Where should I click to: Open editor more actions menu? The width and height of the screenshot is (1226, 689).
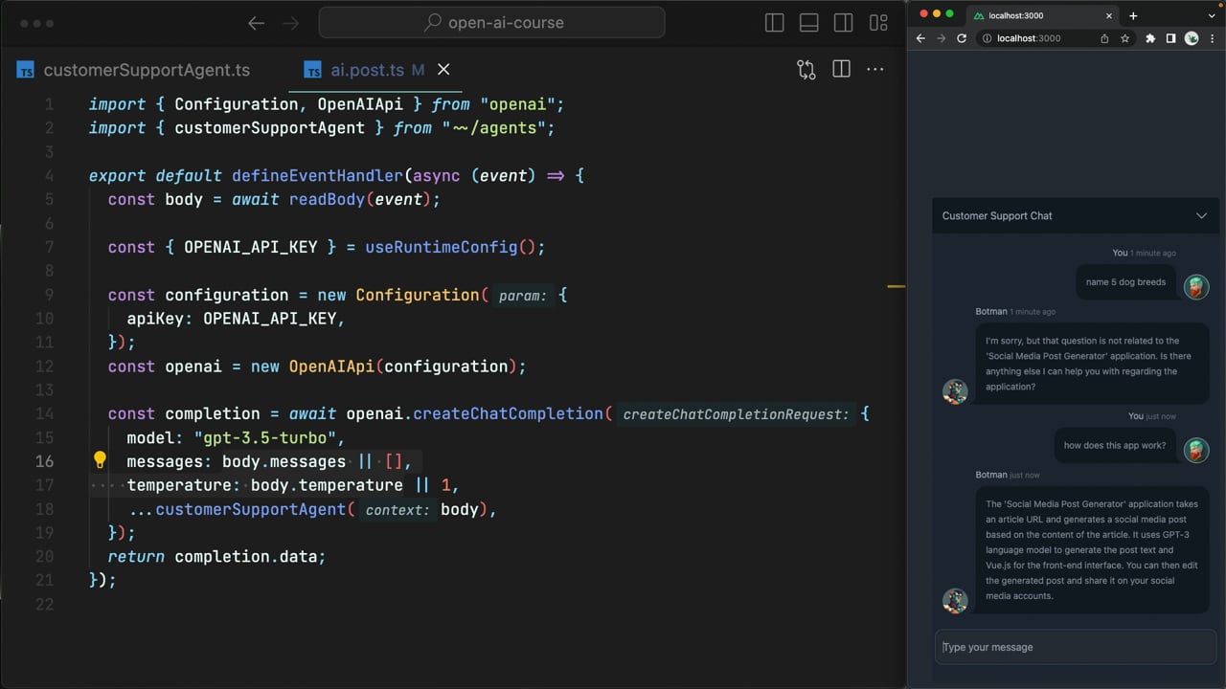click(875, 69)
